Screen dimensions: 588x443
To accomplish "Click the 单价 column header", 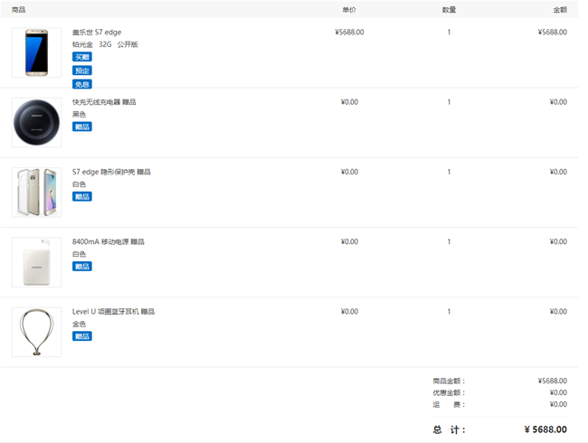I will pos(349,10).
